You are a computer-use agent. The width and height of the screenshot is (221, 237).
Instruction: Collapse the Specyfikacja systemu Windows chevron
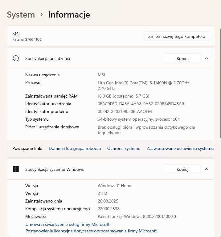click(x=207, y=169)
